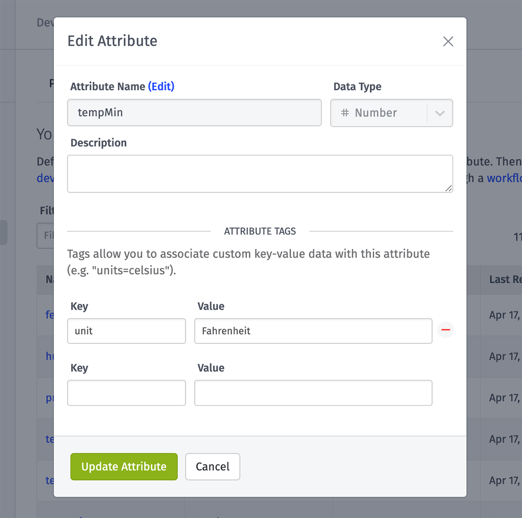
Task: Click the Edit Attribute dialog title
Action: point(112,41)
